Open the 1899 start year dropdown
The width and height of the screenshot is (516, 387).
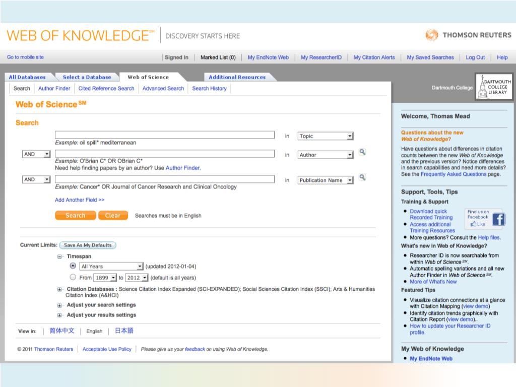(105, 278)
